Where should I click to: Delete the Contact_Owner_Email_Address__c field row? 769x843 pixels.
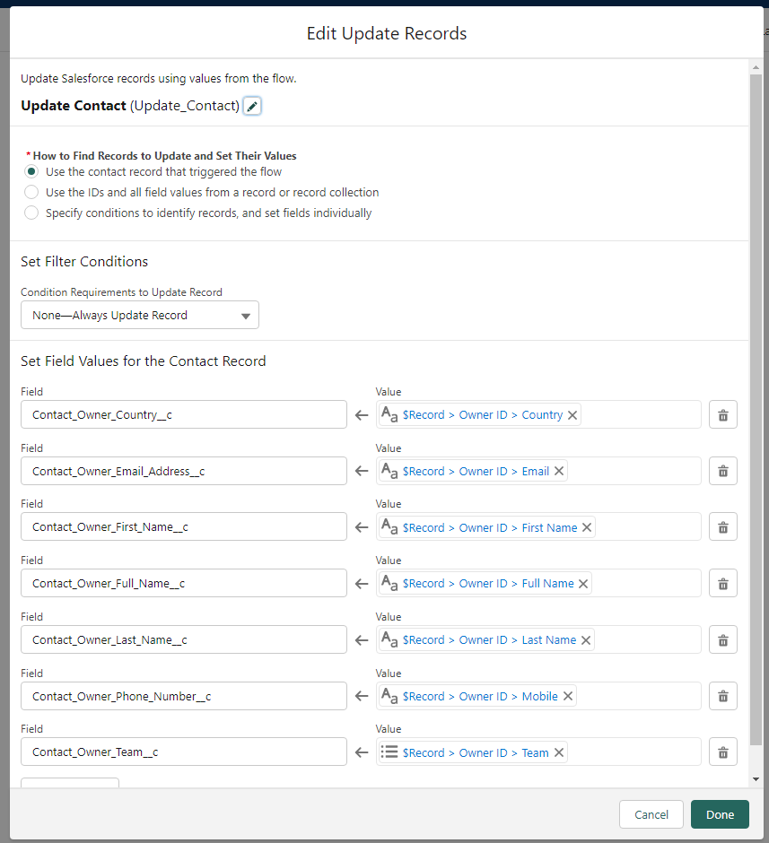pyautogui.click(x=722, y=472)
